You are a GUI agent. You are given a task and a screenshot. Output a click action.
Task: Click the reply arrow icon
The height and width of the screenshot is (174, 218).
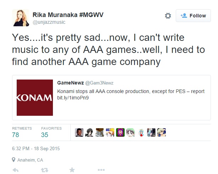[15, 170]
